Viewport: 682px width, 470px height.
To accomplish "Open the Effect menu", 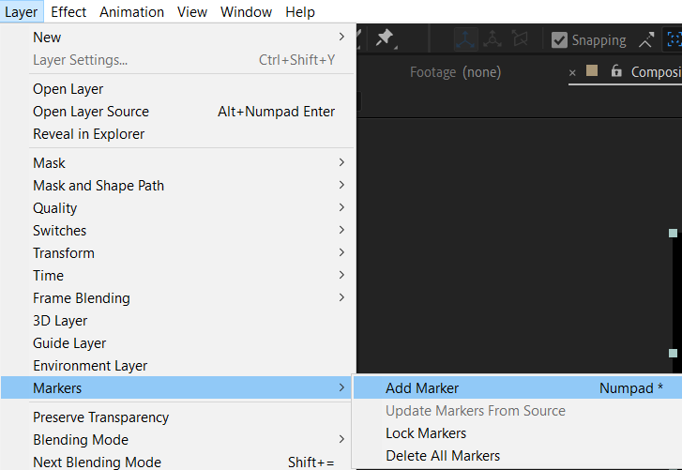I will [68, 12].
